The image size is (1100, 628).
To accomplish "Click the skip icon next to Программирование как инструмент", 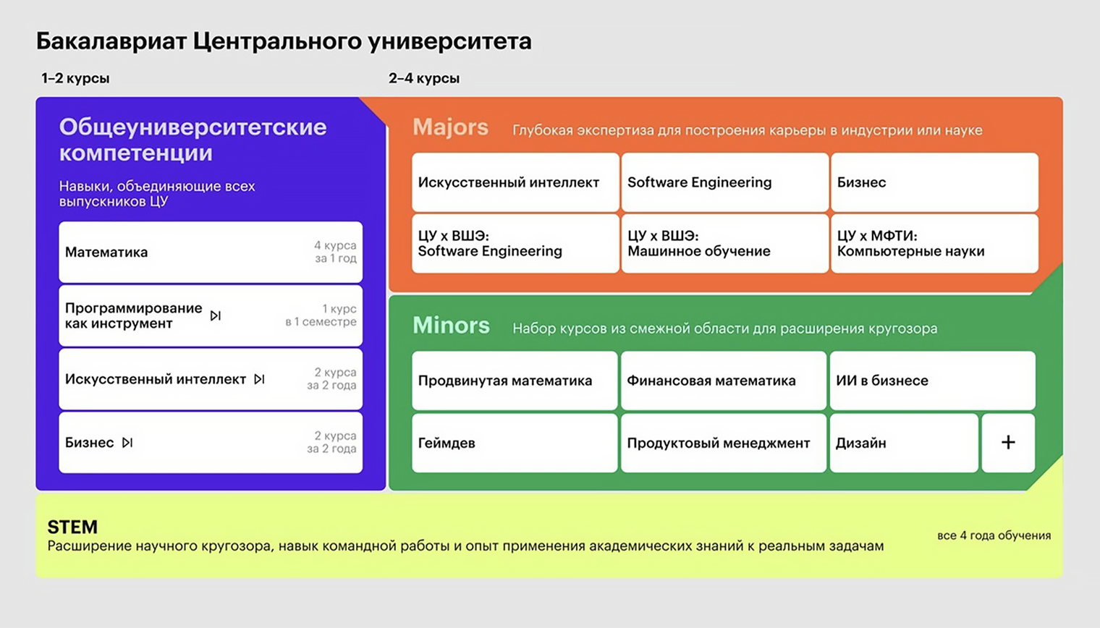I will click(x=215, y=315).
